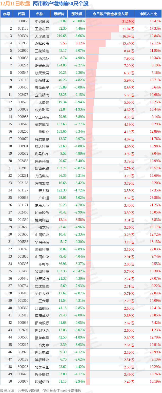Click the 31.25亿 net inflow value
The width and height of the screenshot is (162, 393).
(128, 22)
